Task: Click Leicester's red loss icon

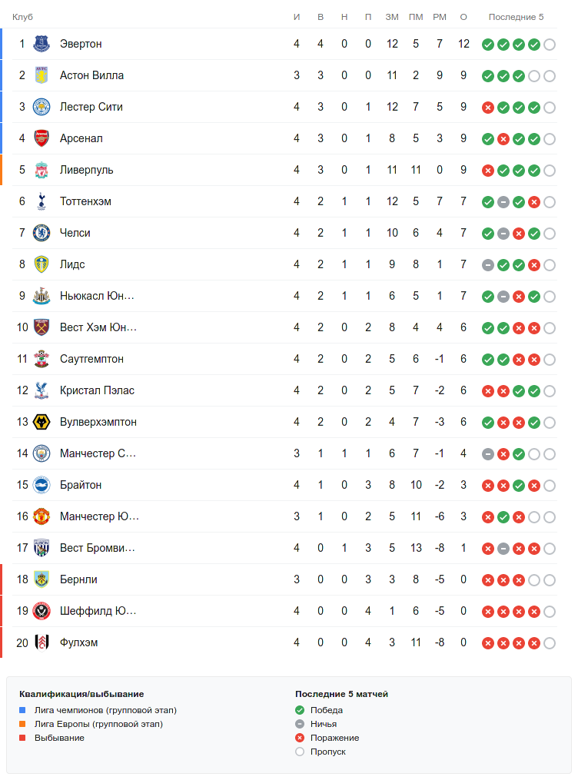Action: (487, 108)
